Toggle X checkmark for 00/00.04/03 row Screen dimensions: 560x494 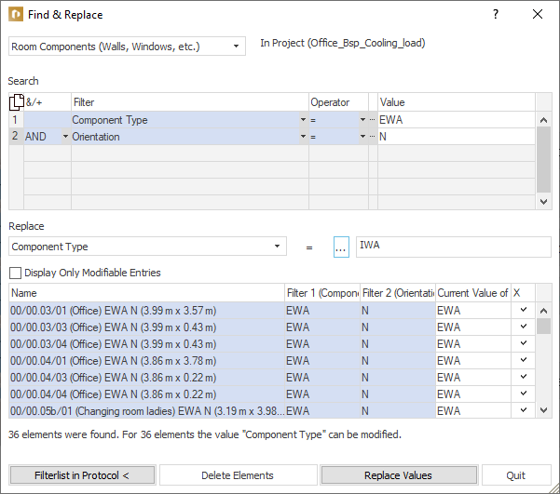[x=524, y=377]
